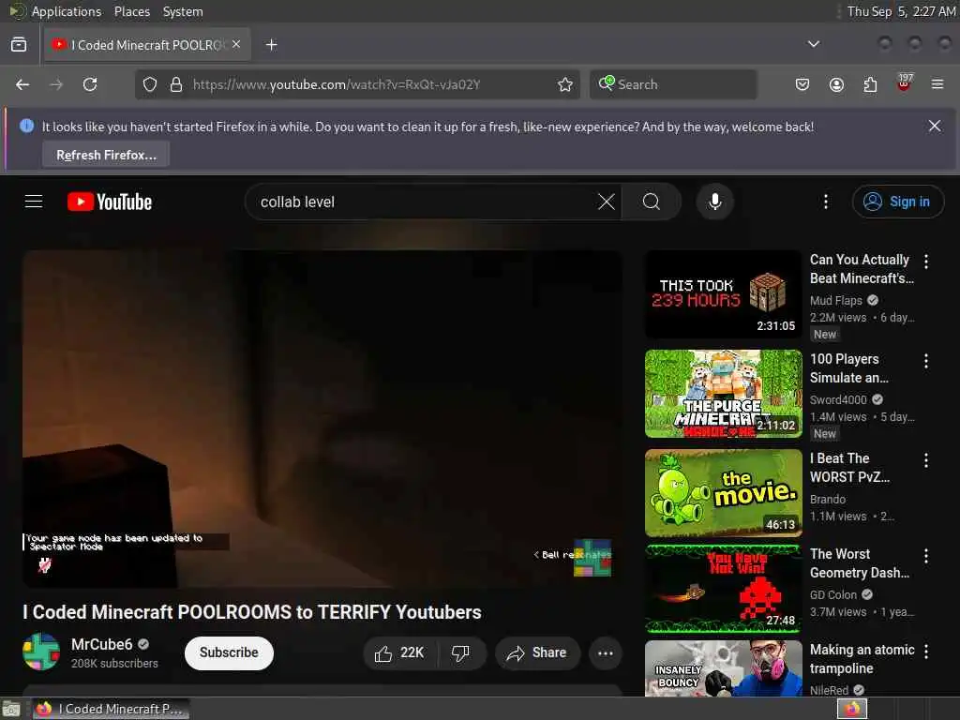This screenshot has height=720, width=960.
Task: Start voice search with the microphone
Action: [x=714, y=202]
